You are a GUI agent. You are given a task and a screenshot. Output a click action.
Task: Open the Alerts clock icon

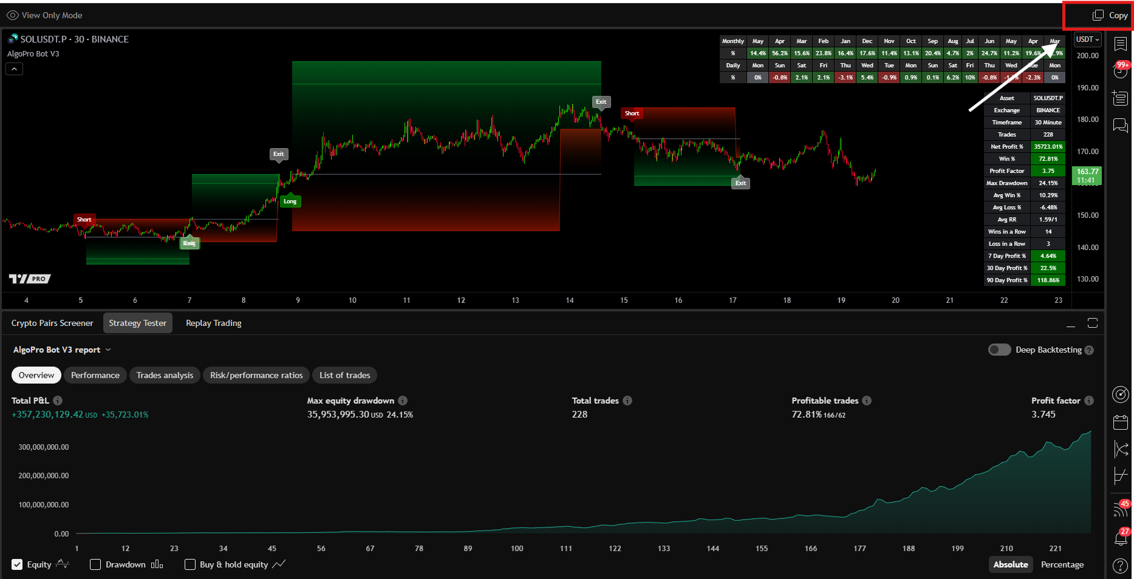[1120, 70]
